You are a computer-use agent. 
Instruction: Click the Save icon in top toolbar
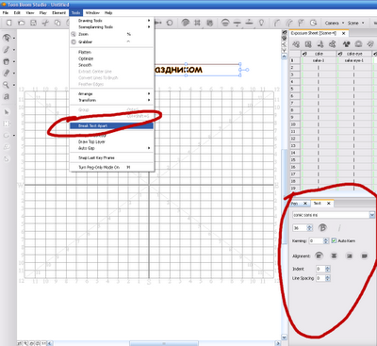(33, 23)
